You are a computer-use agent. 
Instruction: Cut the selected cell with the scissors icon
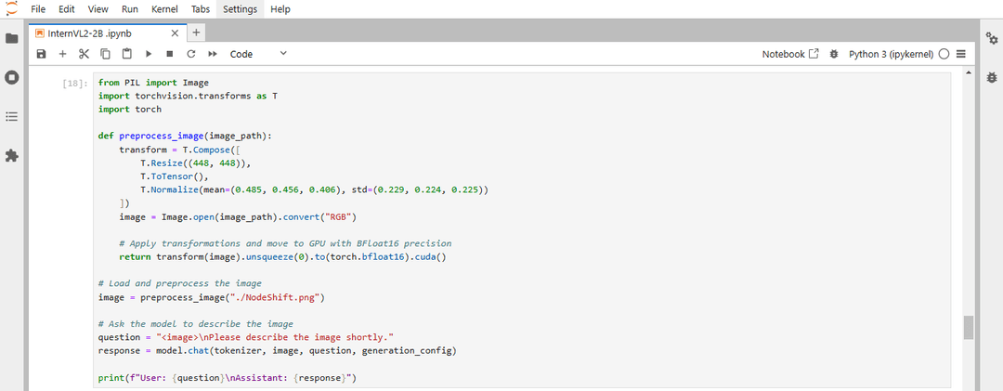[x=84, y=55]
